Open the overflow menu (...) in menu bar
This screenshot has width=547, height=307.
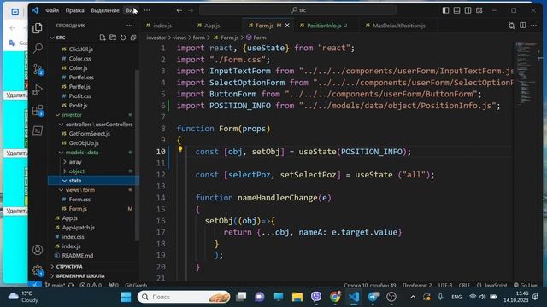[x=147, y=10]
